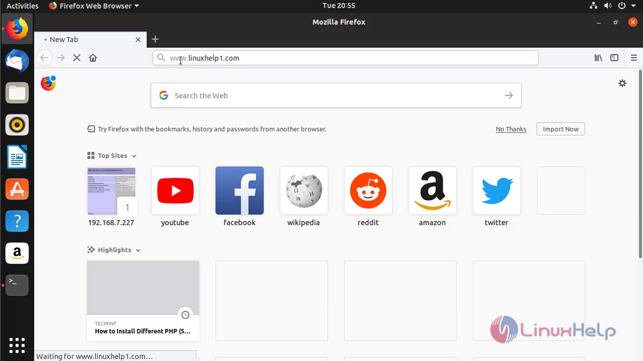Expand the Top Sites section dropdown
Image resolution: width=643 pixels, height=361 pixels.
pyautogui.click(x=134, y=156)
